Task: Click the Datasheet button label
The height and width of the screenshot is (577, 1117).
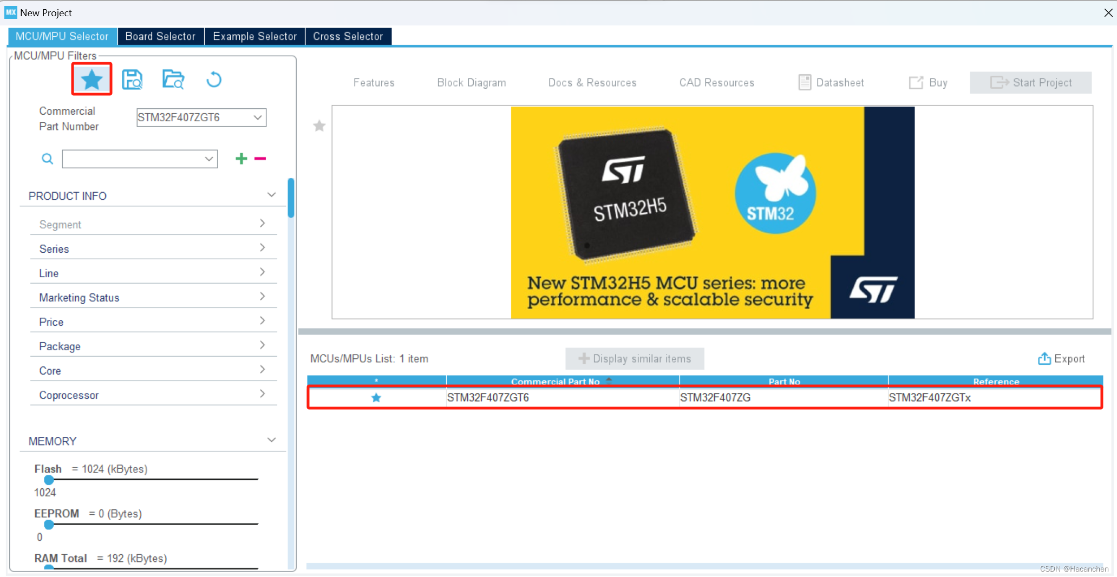Action: coord(840,82)
